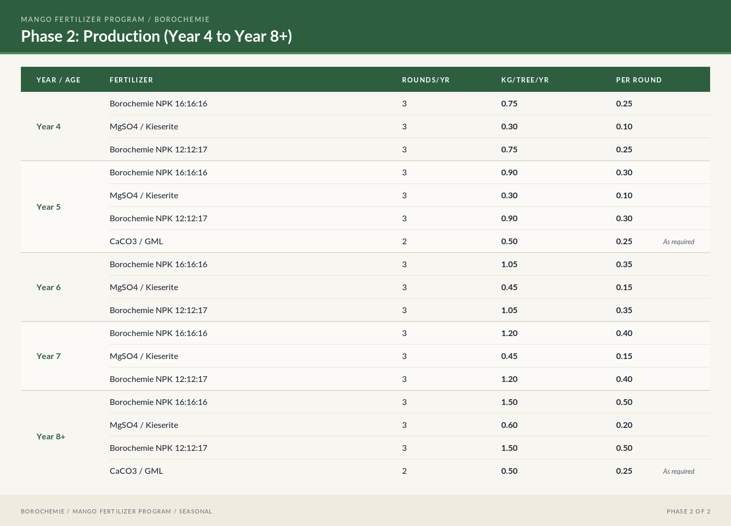The image size is (731, 526).
Task: Select kg/tree value '1.20' for Year 7 NPK 12:12:17
Action: pyautogui.click(x=510, y=379)
